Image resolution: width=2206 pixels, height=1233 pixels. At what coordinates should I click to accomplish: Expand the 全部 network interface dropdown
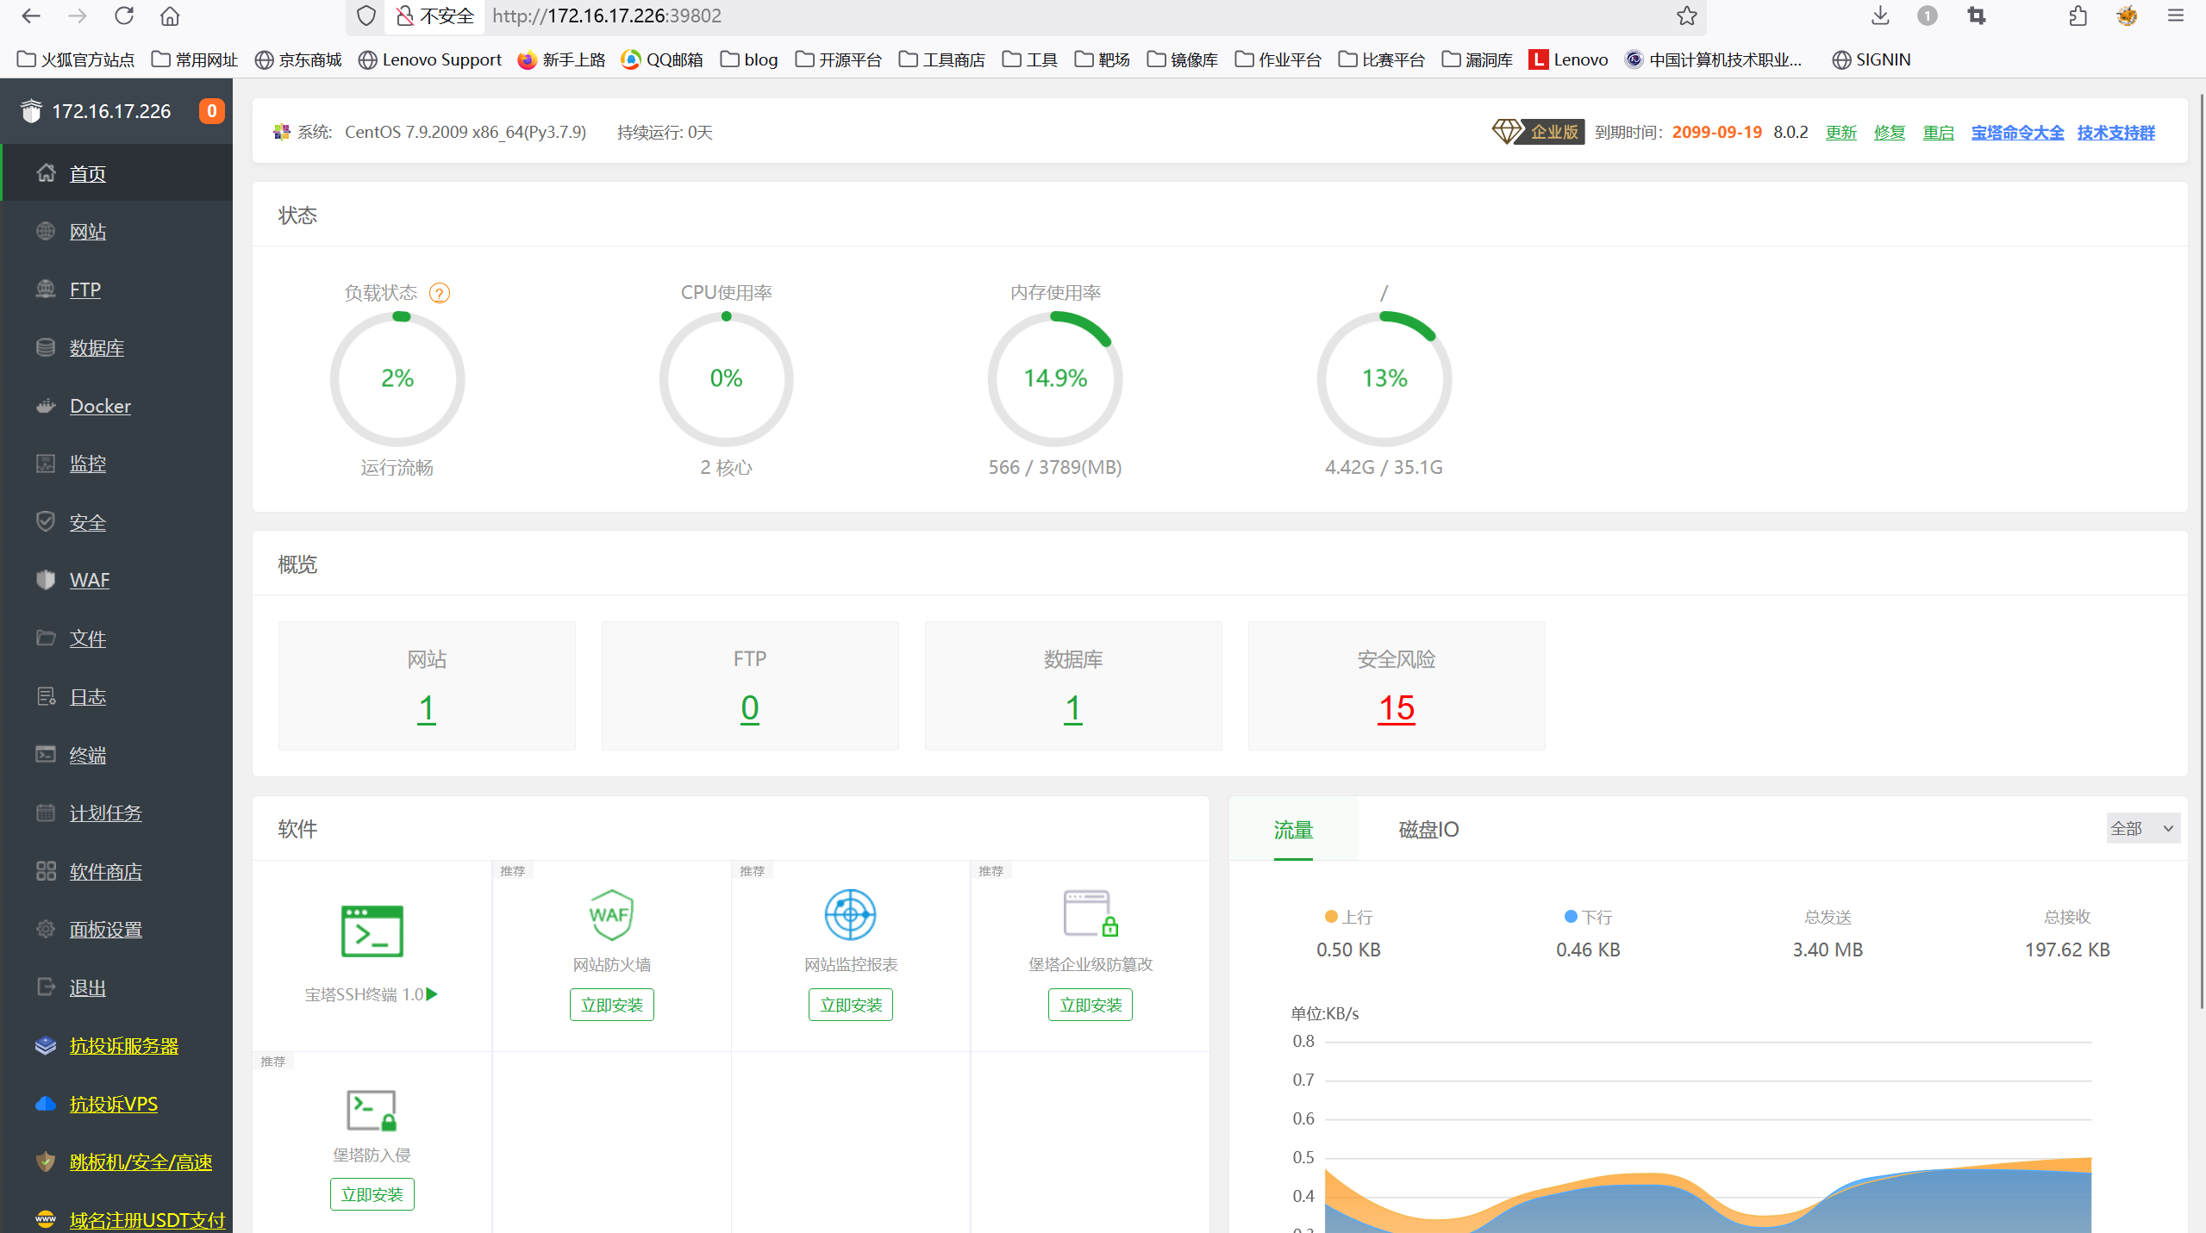pos(2142,829)
